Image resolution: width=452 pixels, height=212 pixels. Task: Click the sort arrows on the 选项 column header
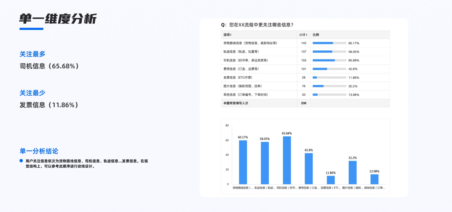(231, 35)
